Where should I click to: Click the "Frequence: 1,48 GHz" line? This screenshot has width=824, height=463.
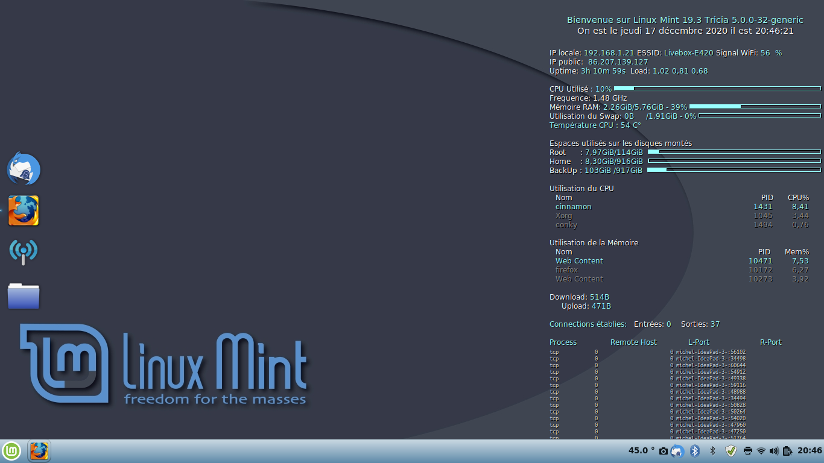pyautogui.click(x=588, y=98)
